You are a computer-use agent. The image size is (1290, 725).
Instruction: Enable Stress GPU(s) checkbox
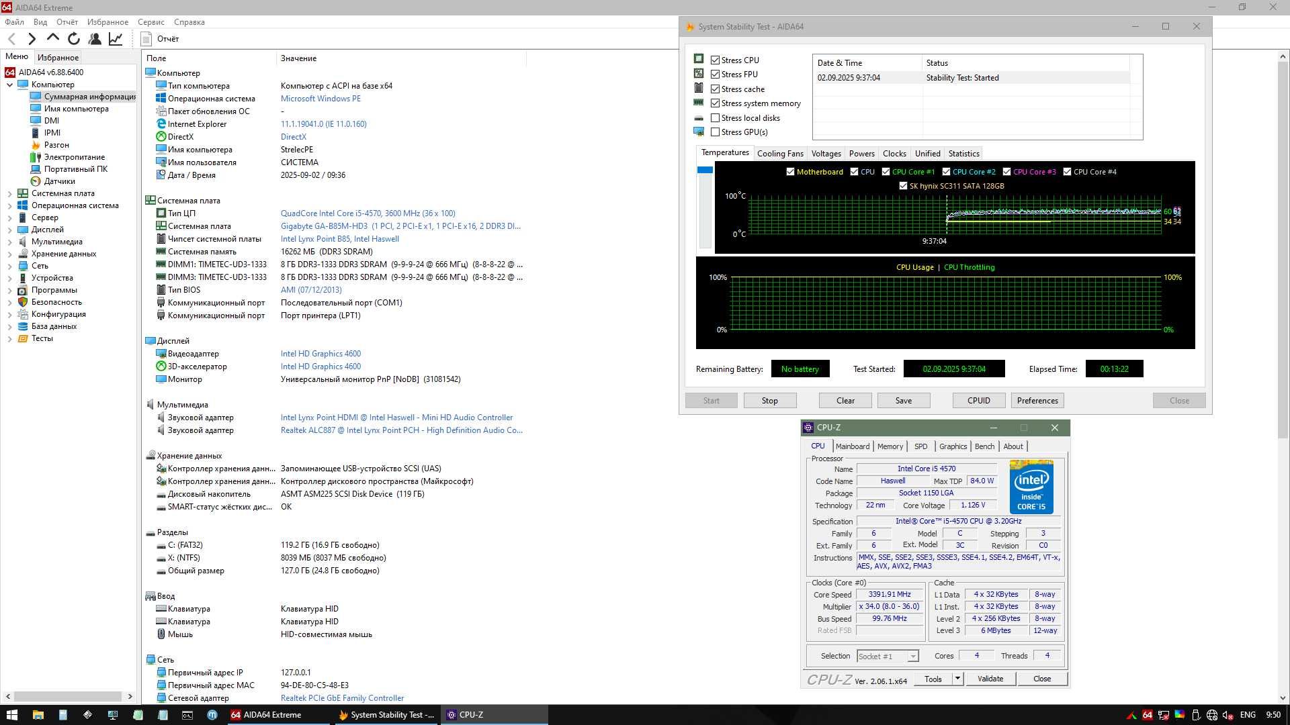716,132
